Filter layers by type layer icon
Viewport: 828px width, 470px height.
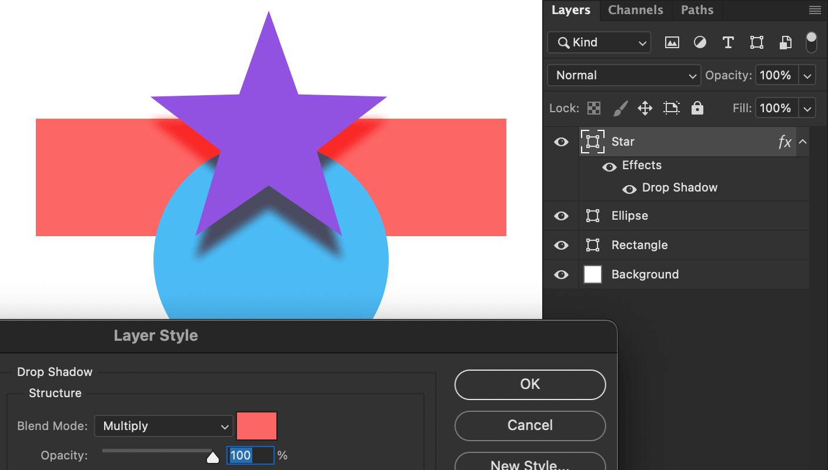728,42
